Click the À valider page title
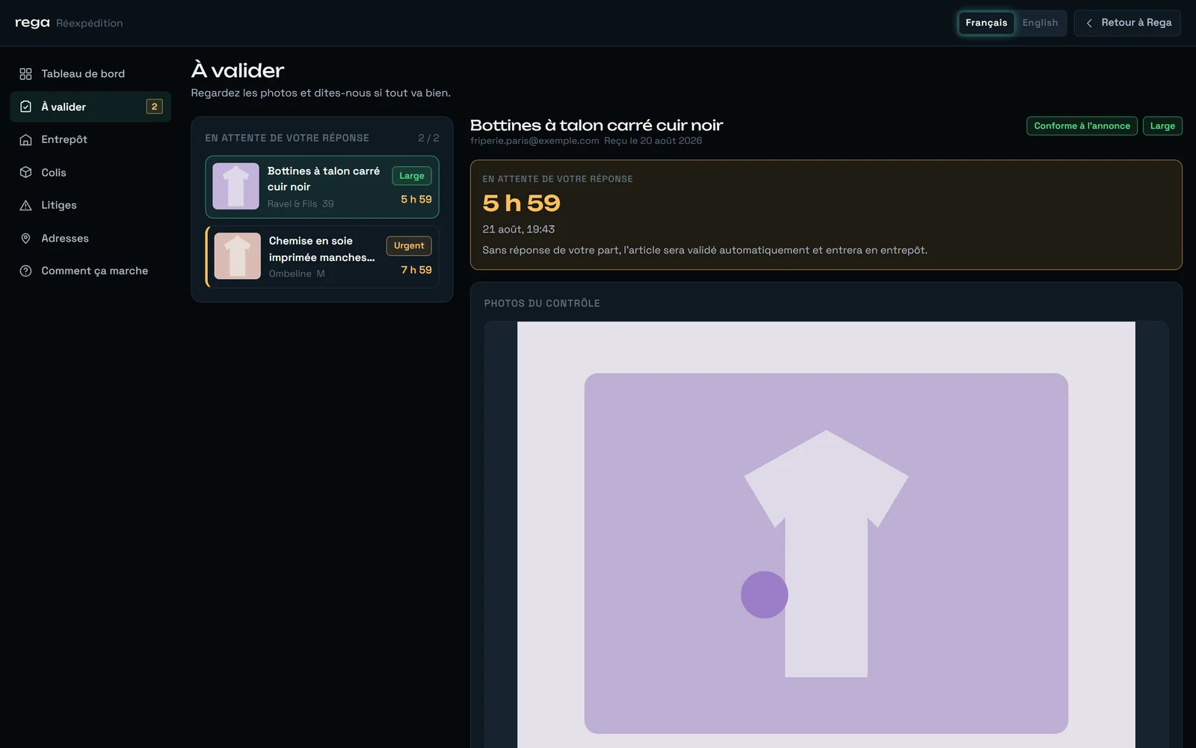This screenshot has width=1196, height=748. point(238,70)
